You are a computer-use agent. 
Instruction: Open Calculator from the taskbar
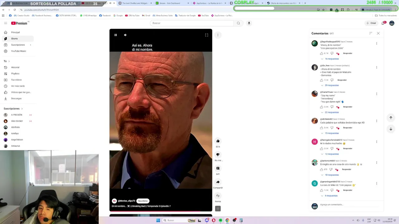tap(241, 220)
